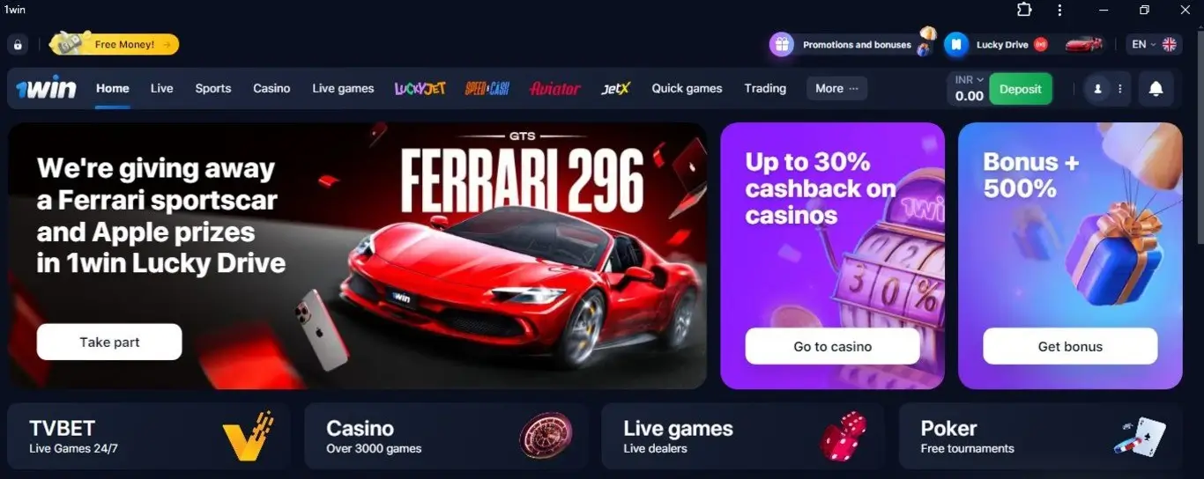Open the Speed & Cash game logo
The height and width of the screenshot is (479, 1204).
pos(487,88)
